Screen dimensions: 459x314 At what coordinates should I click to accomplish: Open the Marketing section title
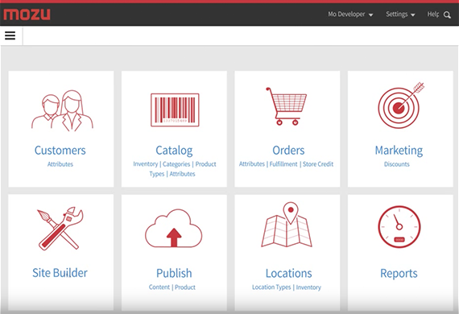tap(399, 151)
